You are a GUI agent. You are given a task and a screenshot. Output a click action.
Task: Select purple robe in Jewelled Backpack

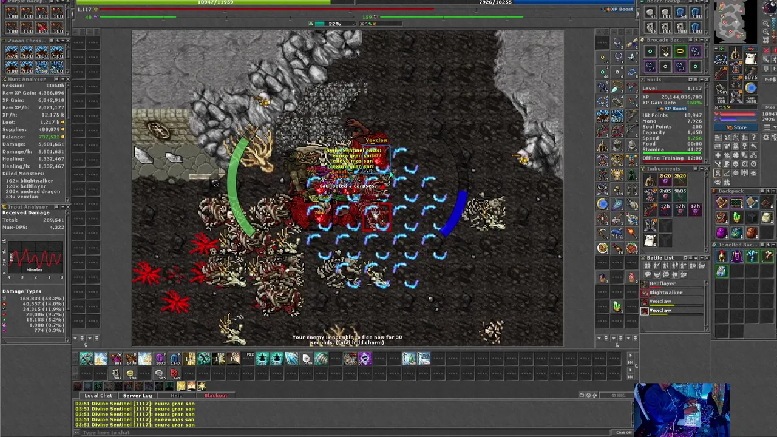(737, 257)
